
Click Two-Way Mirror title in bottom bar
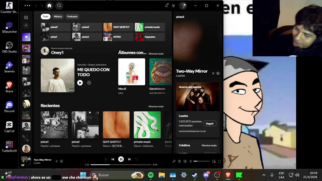[43, 160]
